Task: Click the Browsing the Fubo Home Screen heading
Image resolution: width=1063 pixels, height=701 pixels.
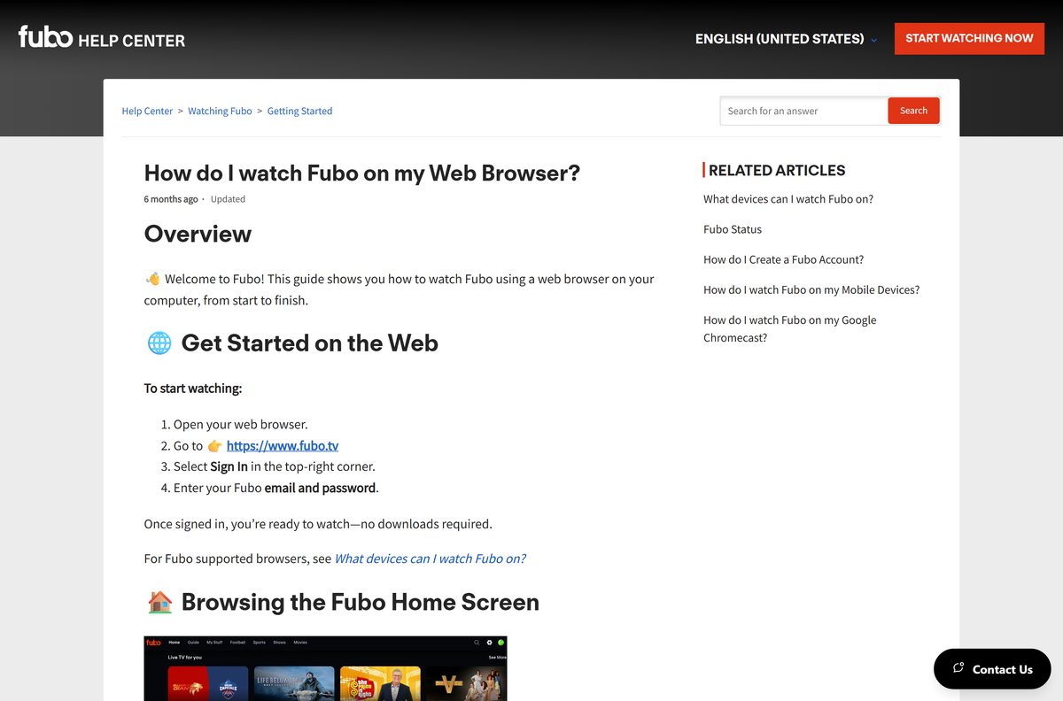Action: [x=361, y=602]
